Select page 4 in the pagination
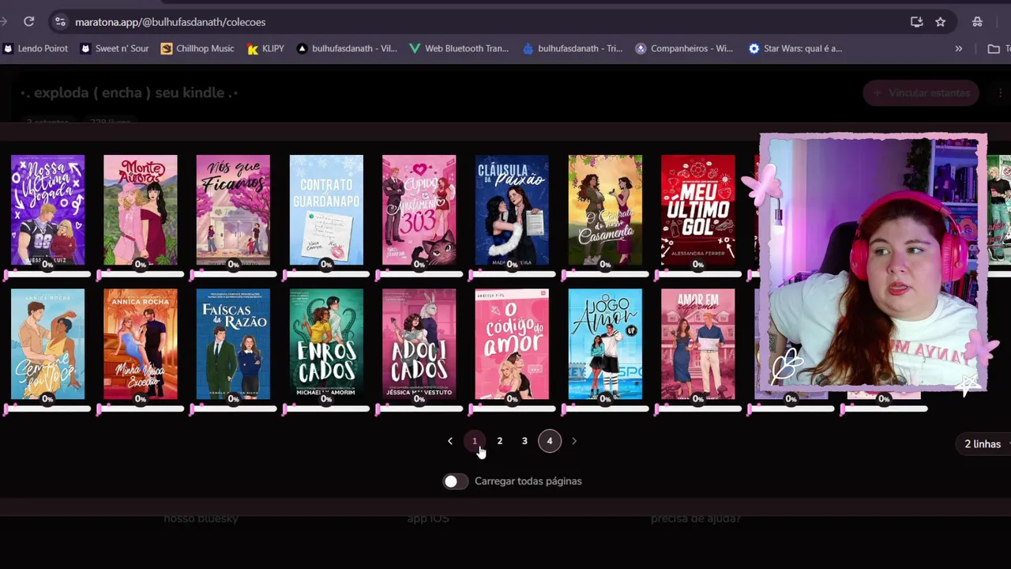The height and width of the screenshot is (569, 1011). (x=550, y=441)
